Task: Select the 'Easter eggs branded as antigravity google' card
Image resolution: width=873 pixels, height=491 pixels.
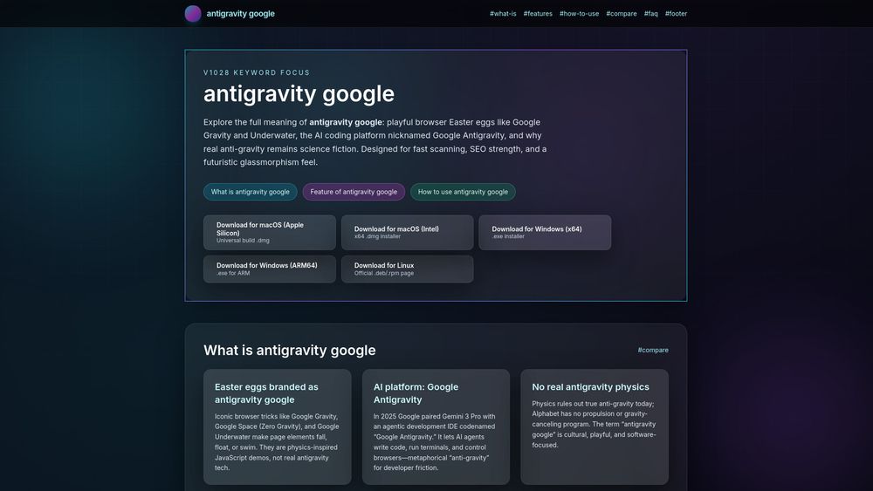Action: click(278, 426)
